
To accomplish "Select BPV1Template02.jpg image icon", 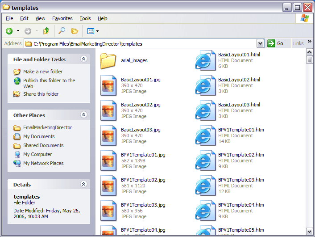I will [108, 186].
